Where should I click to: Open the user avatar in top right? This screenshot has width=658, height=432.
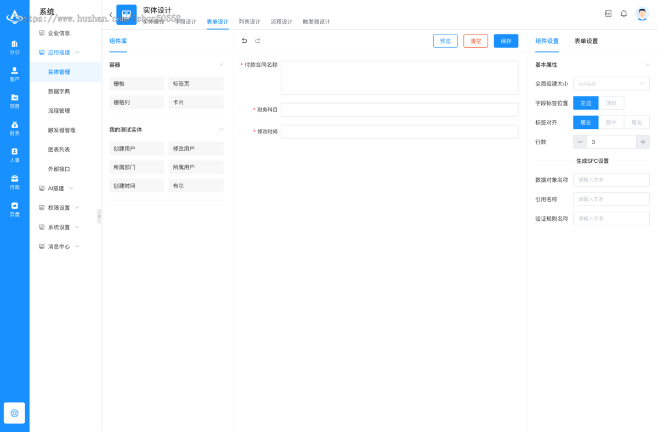pos(642,14)
